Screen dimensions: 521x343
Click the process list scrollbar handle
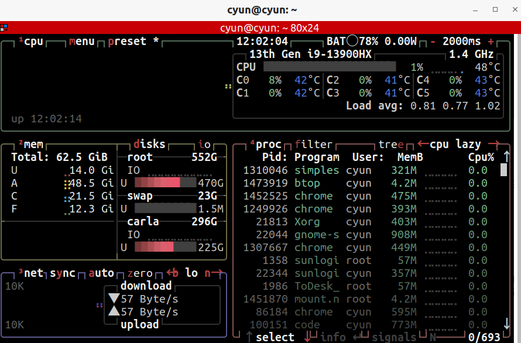(x=503, y=170)
